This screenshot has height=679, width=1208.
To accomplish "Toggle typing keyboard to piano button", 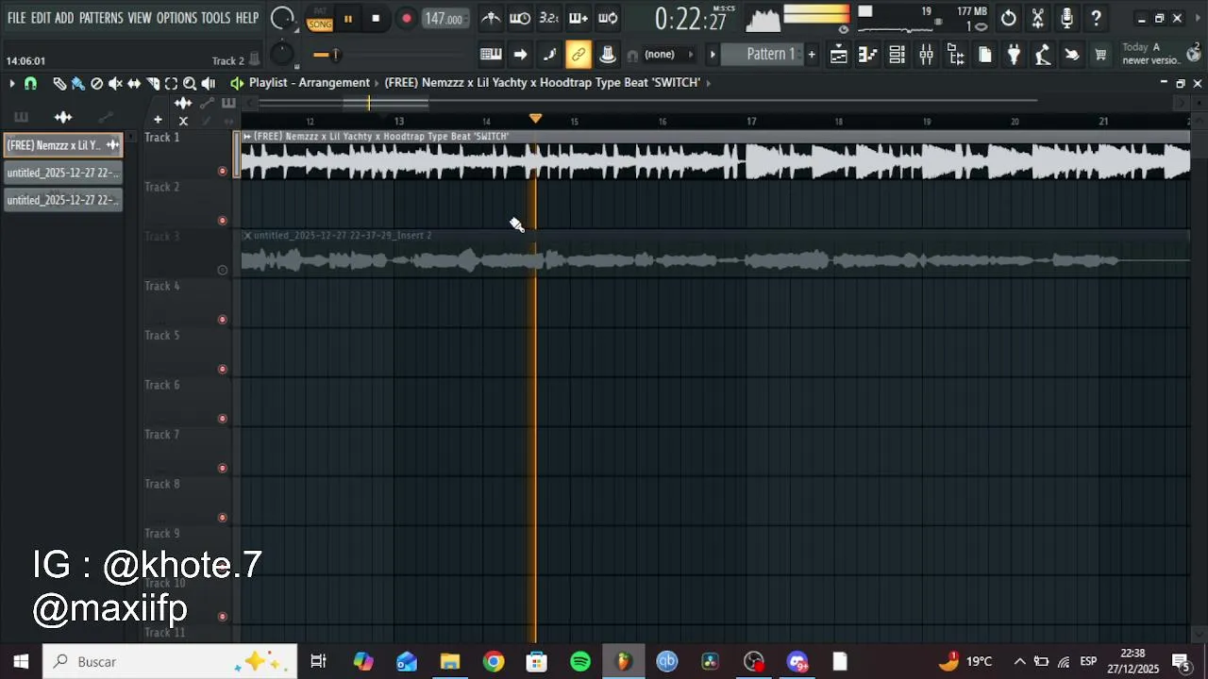I will tap(491, 55).
